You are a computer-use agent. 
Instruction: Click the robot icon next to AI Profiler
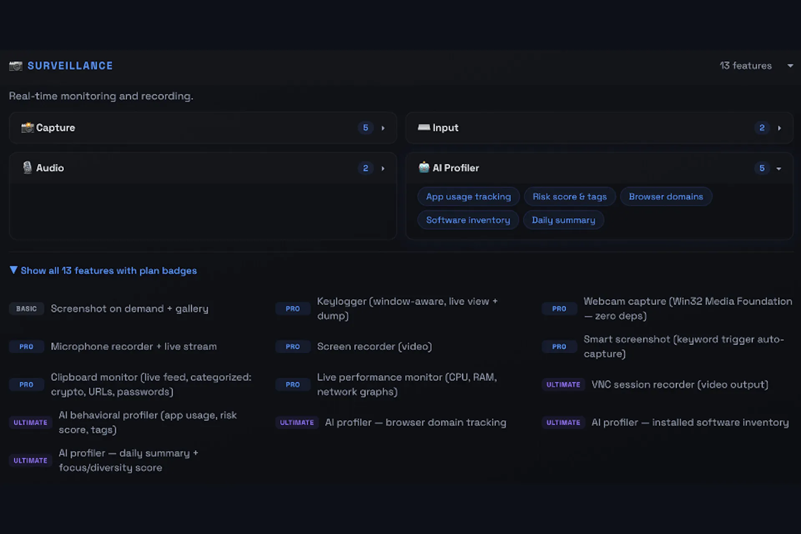pyautogui.click(x=424, y=168)
